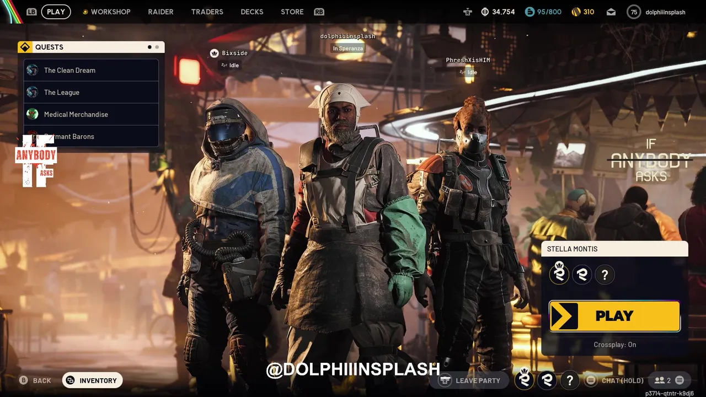Viewport: 706px width, 397px height.
Task: Open The League quest
Action: click(x=91, y=92)
